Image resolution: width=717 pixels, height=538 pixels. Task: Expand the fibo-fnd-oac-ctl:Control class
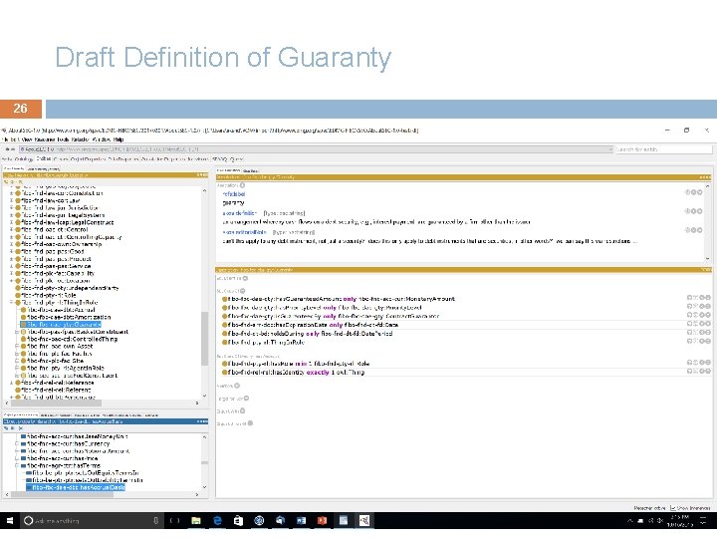[12, 230]
